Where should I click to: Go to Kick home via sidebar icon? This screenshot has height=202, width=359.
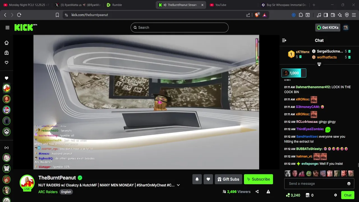6,43
